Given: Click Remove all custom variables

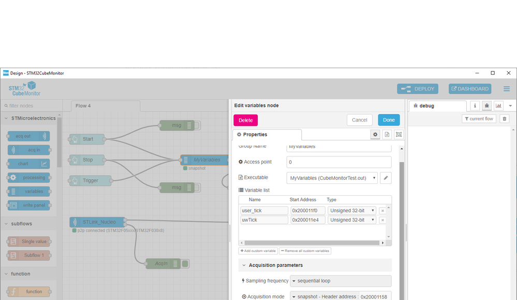Looking at the screenshot, I should 305,251.
